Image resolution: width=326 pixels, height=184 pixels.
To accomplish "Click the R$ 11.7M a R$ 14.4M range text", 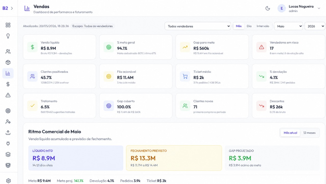I will pos(144,165).
